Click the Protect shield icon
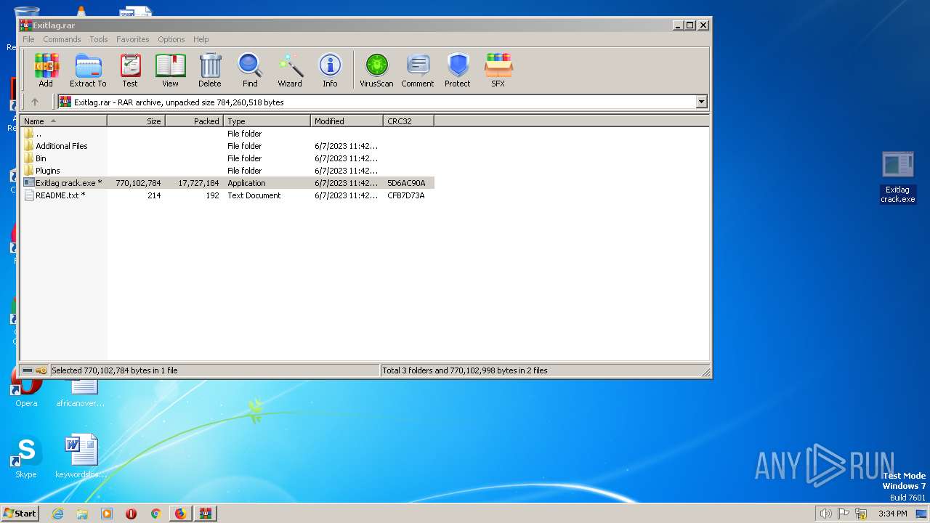 pyautogui.click(x=458, y=70)
